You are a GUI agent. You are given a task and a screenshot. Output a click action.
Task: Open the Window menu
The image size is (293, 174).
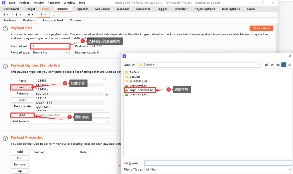click(x=69, y=3)
